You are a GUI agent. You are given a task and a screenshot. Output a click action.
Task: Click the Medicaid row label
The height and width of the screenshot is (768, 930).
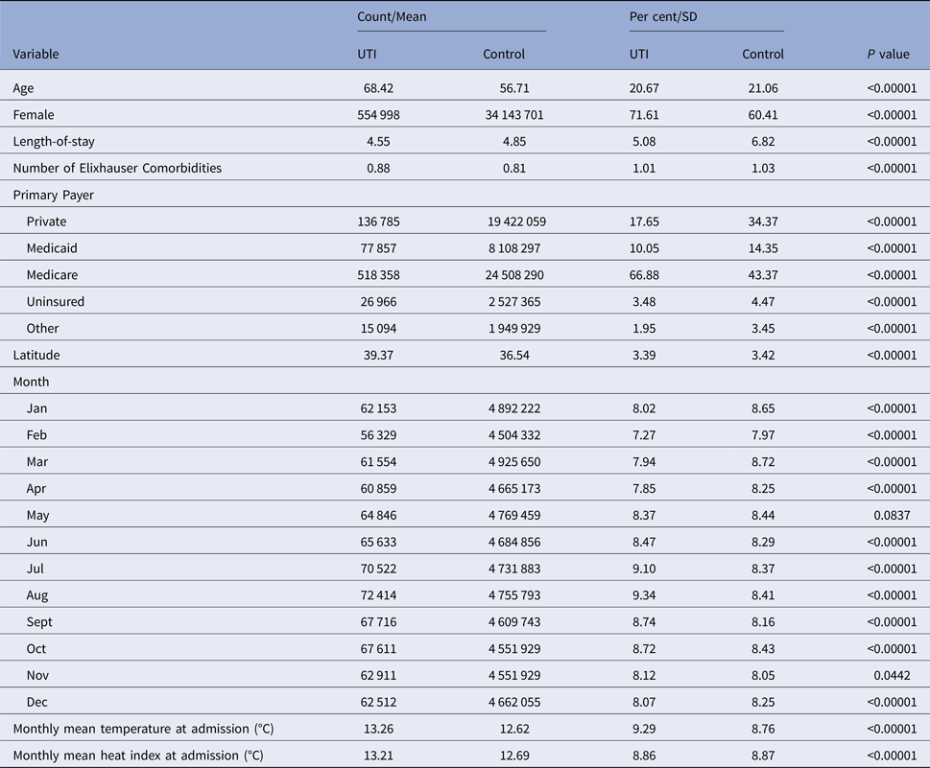53,248
